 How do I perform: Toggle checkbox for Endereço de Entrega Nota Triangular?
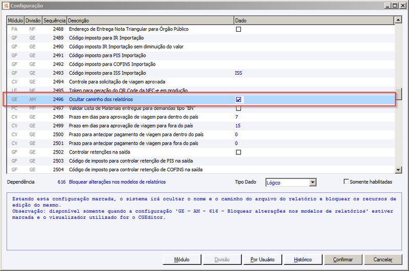pos(238,29)
